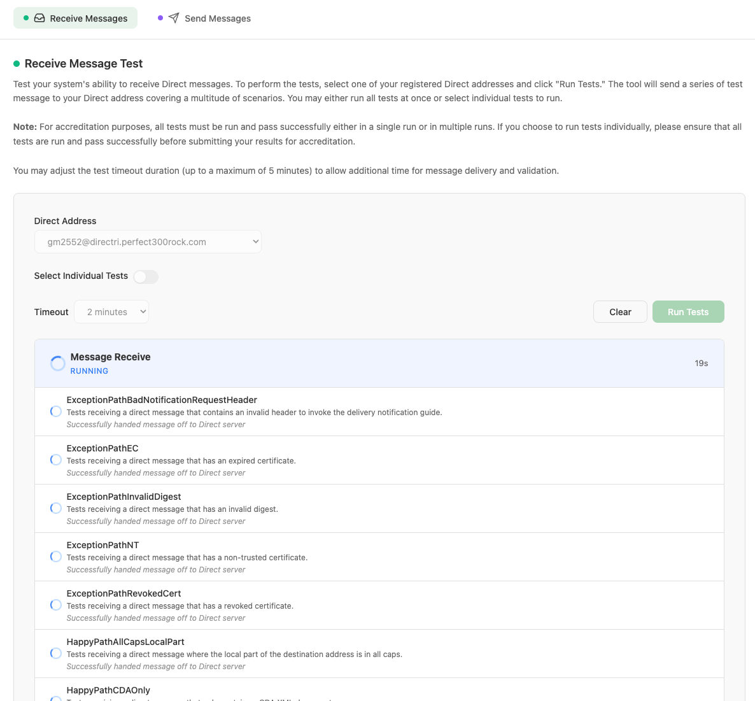This screenshot has height=701, width=755.
Task: Click the HappyPathAllCapsLocalPart spinner icon
Action: (56, 653)
